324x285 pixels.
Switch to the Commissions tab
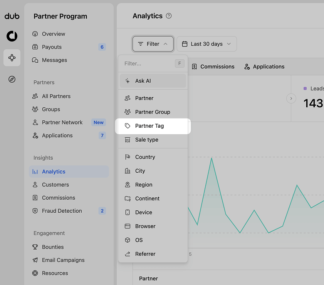click(213, 67)
